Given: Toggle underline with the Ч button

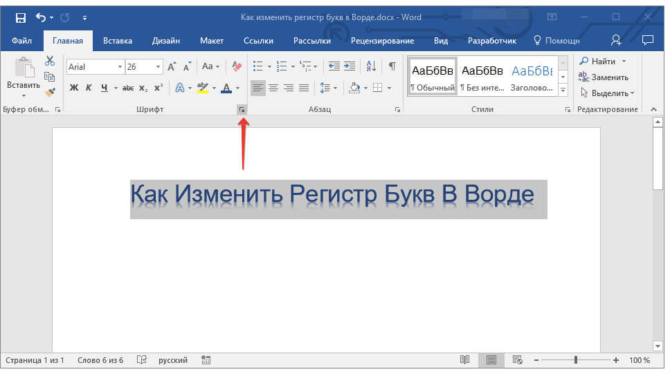Looking at the screenshot, I should 105,88.
